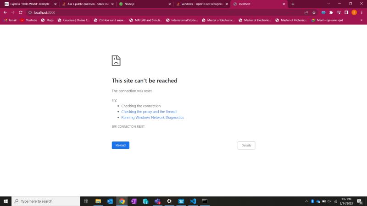Open the Master of Professional bookmark
Image resolution: width=367 pixels, height=206 pixels.
coord(292,20)
